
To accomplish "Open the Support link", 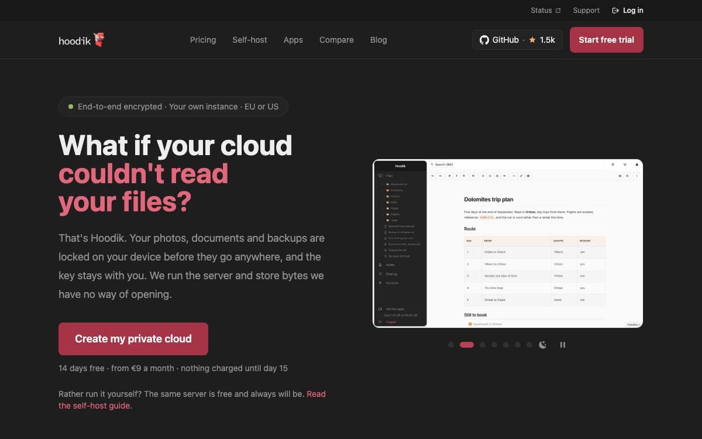I will pyautogui.click(x=586, y=11).
